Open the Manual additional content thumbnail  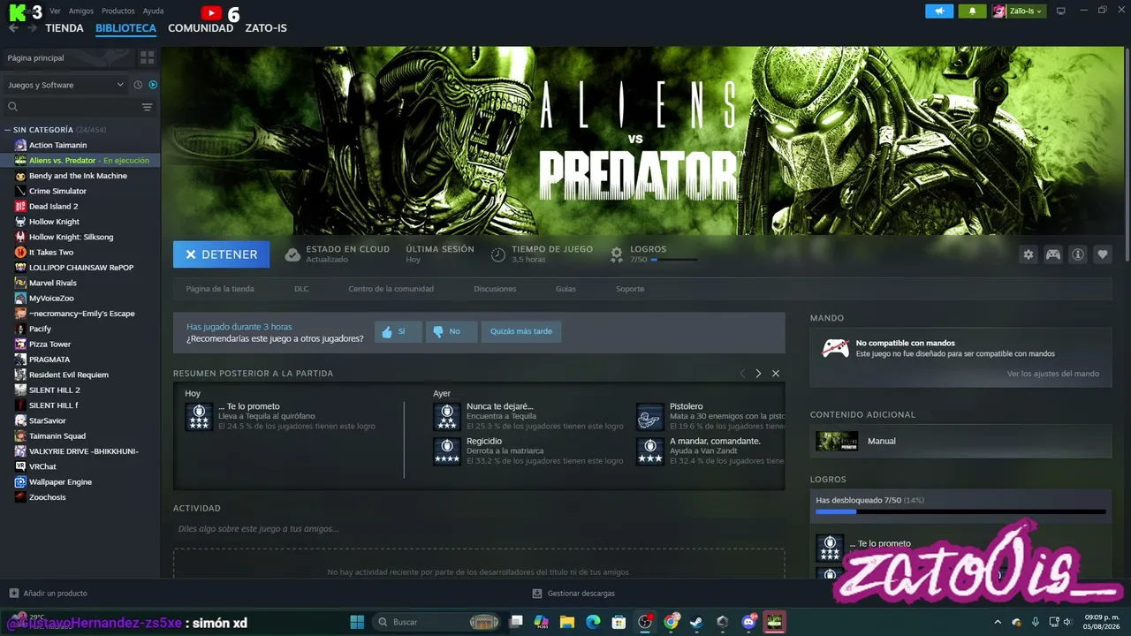pyautogui.click(x=837, y=441)
